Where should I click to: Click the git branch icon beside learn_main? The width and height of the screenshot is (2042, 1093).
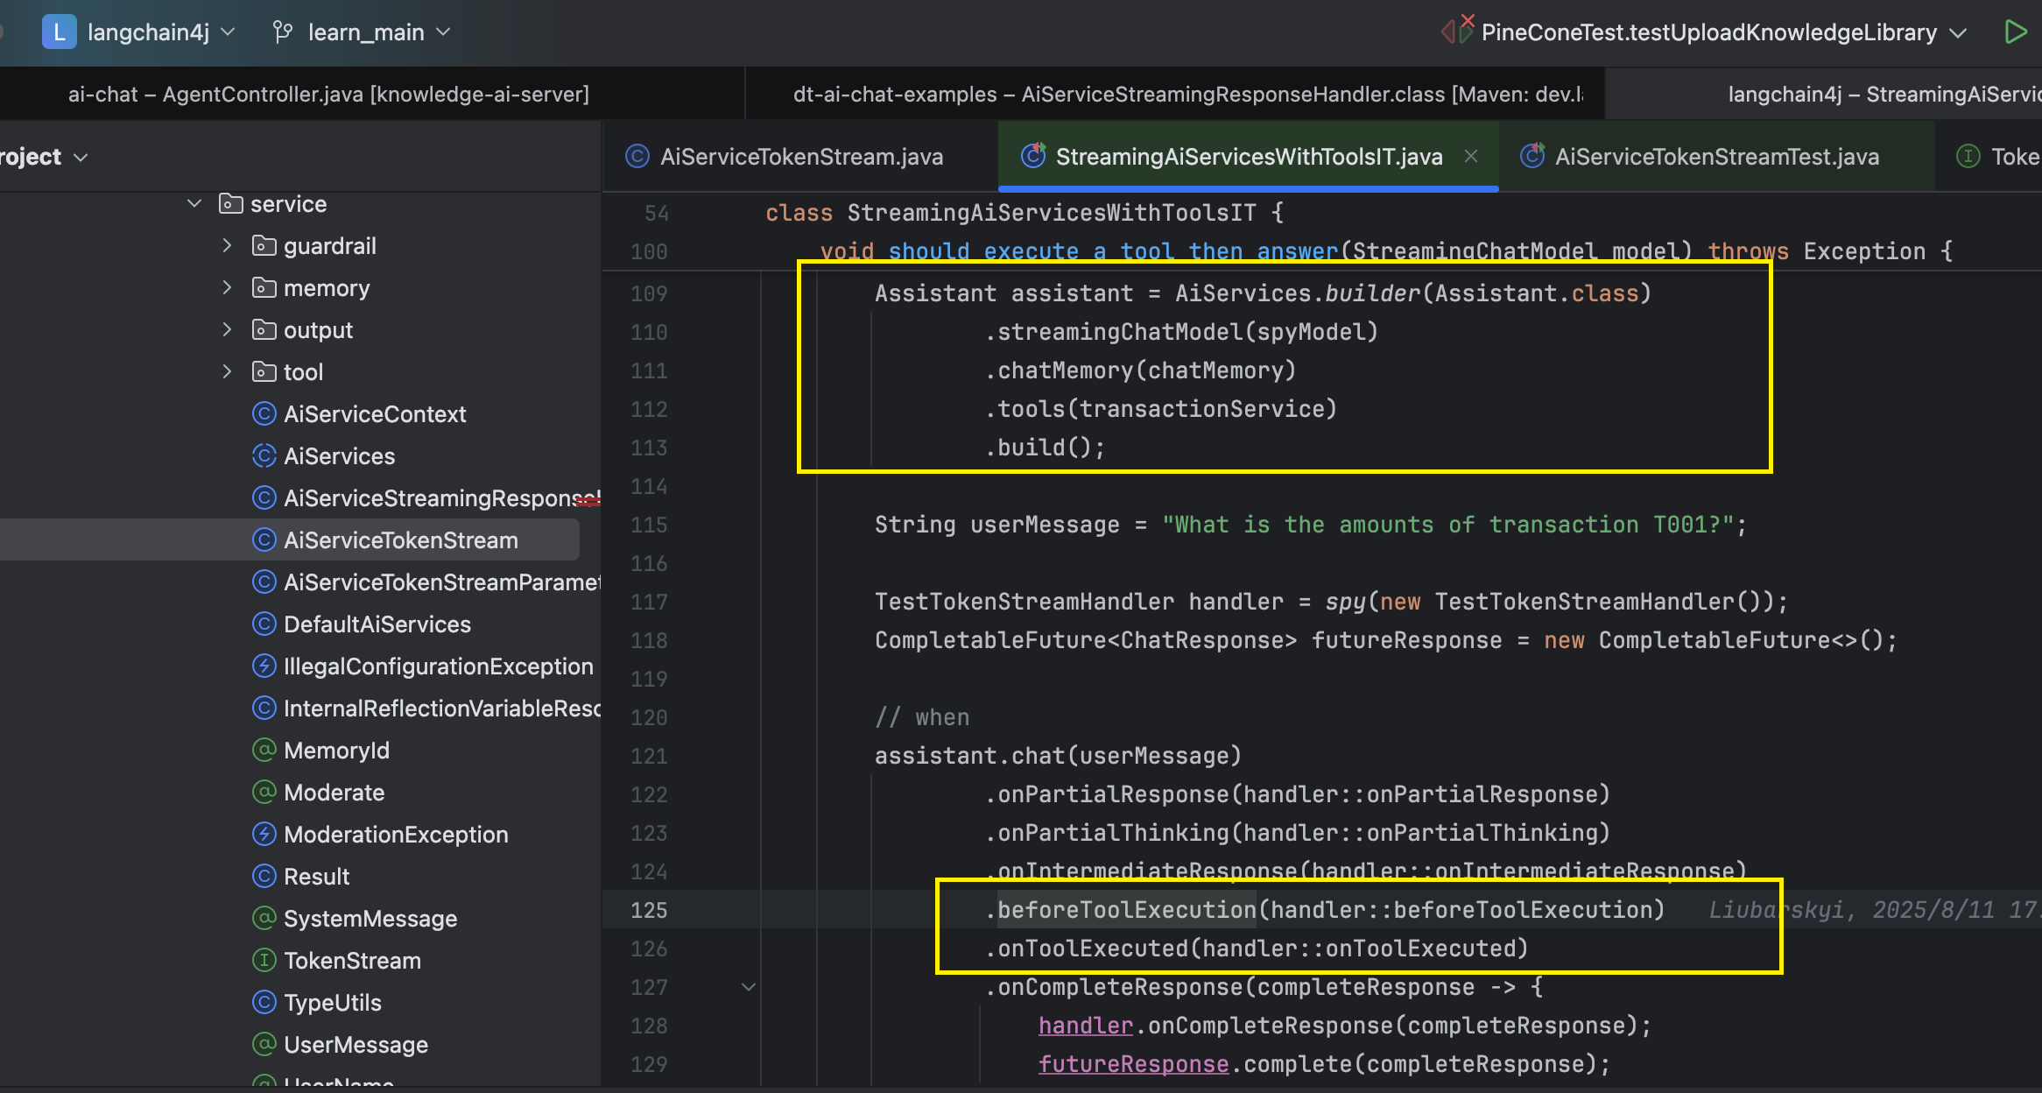coord(282,32)
